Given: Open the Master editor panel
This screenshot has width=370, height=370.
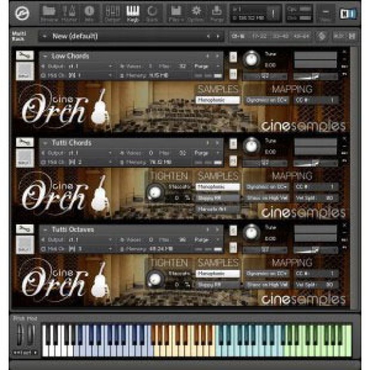Looking at the screenshot, I should (x=69, y=14).
